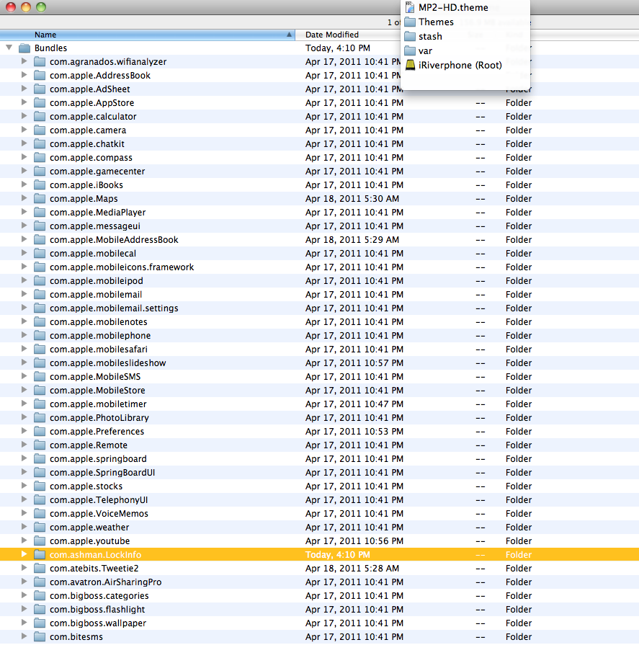Click the 'Apr 18, 2011 5:30 AM' date cell
Screen dimensions: 639x645
tap(352, 198)
